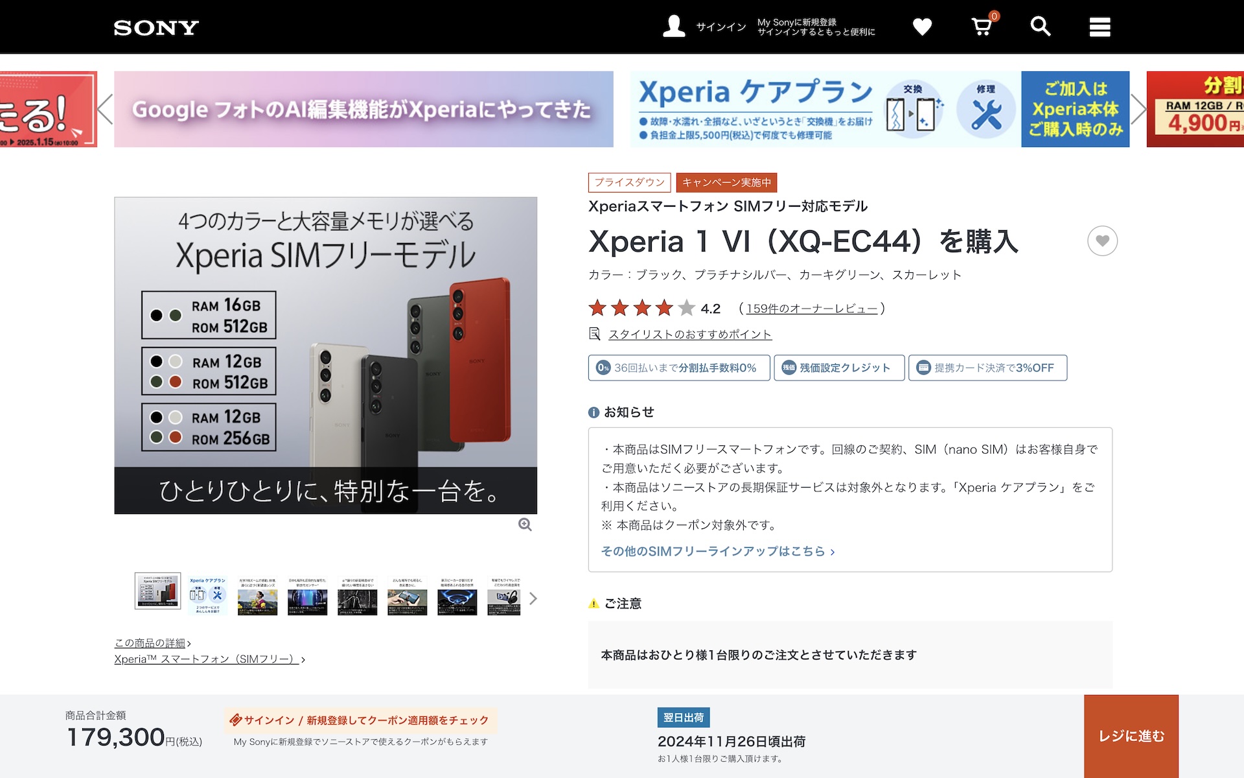Open 159件のオーナーレビュー link
Screen dimensions: 1244x778
pos(811,309)
